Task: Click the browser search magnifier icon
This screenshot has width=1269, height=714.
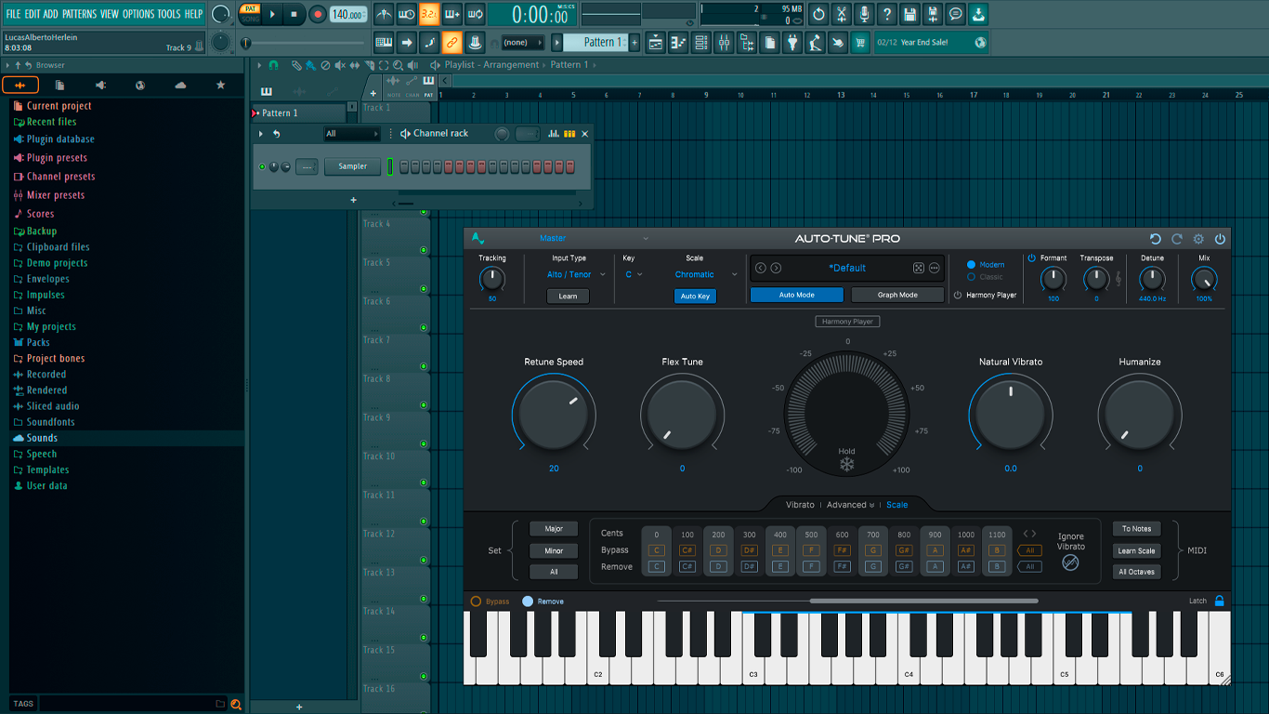Action: click(x=236, y=704)
